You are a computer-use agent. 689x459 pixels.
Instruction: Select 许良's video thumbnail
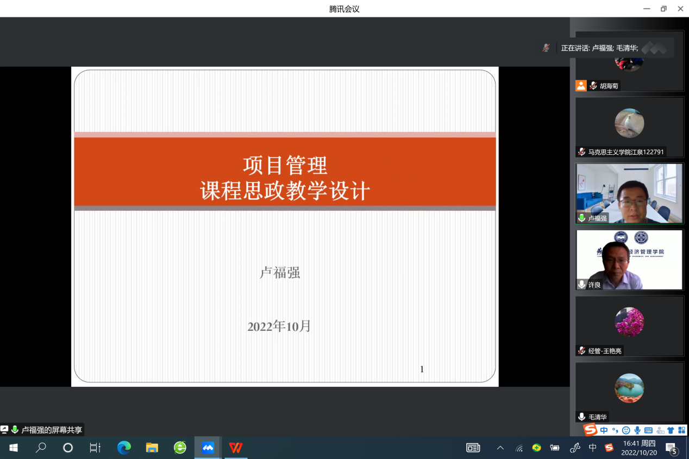point(629,260)
